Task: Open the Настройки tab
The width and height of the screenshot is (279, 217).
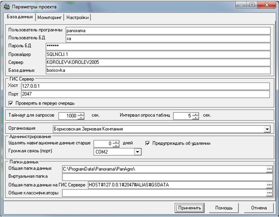Action: click(78, 18)
